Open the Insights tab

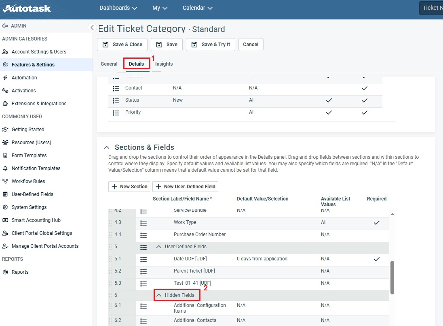(164, 64)
